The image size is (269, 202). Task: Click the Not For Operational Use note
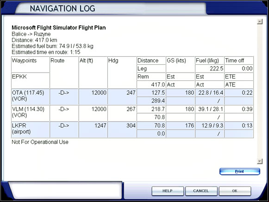(x=40, y=142)
